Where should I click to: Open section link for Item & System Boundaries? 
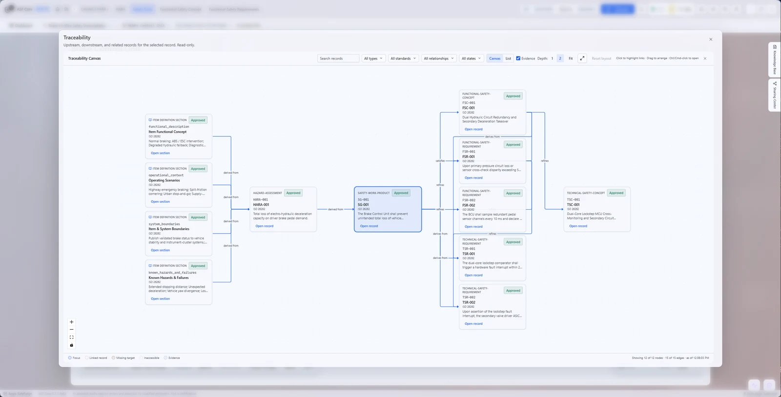tap(160, 250)
